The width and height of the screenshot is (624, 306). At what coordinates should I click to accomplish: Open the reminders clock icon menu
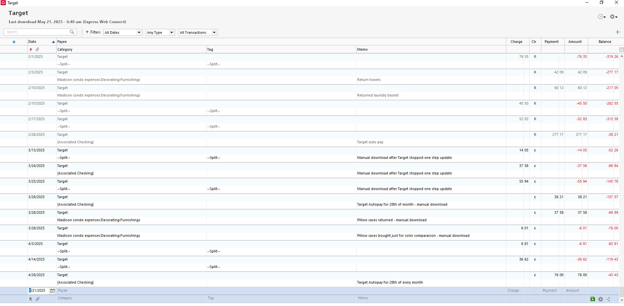coord(602,17)
